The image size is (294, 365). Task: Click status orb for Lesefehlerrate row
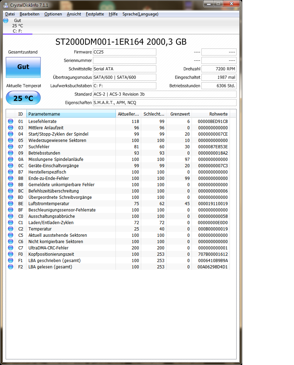point(11,121)
